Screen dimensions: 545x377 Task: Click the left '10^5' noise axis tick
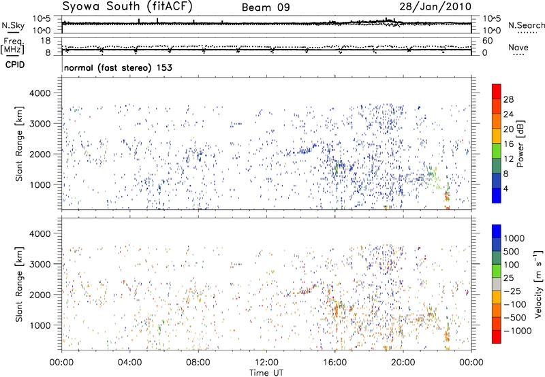(42, 18)
